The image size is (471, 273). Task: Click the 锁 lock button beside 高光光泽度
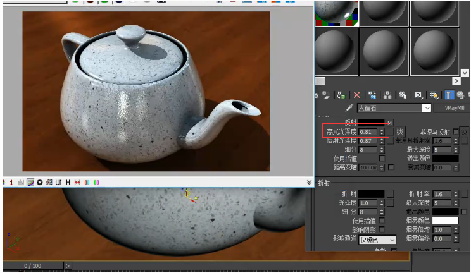(400, 131)
